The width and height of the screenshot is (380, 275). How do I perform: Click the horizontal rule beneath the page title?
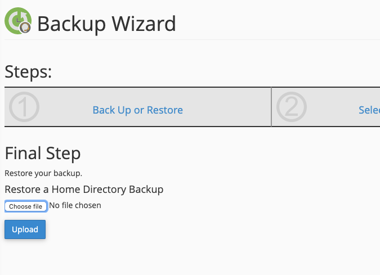[x=192, y=39]
